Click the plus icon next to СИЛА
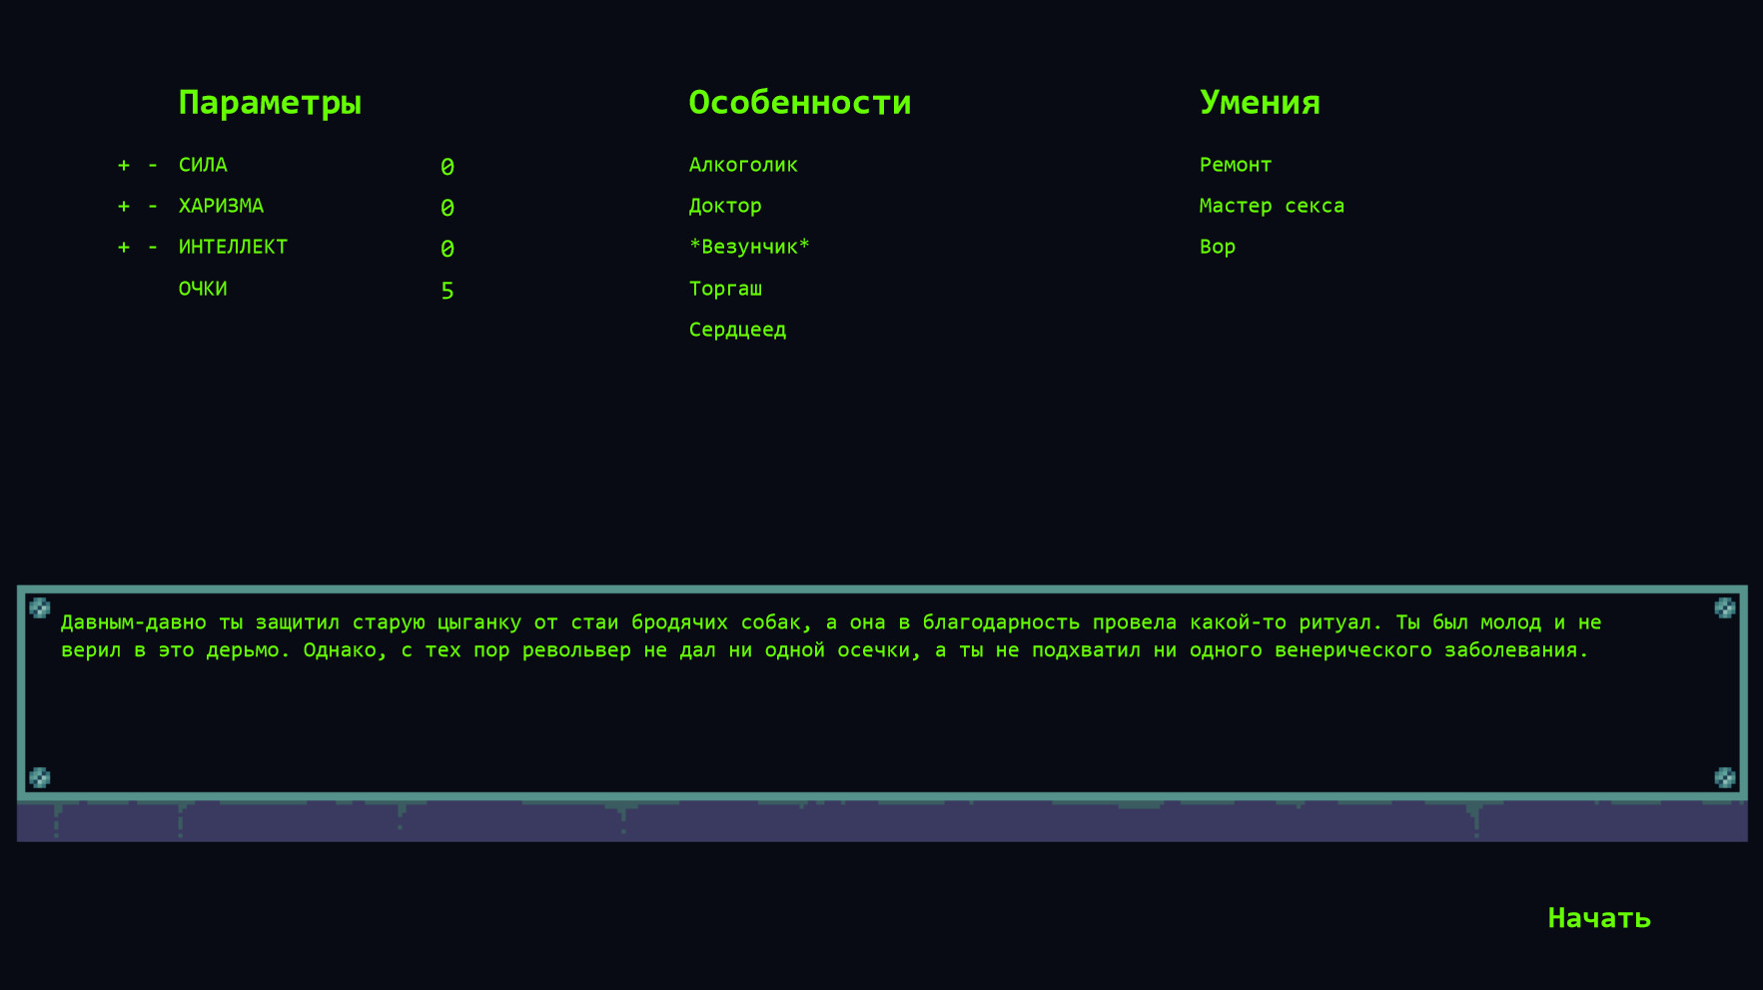 point(122,165)
